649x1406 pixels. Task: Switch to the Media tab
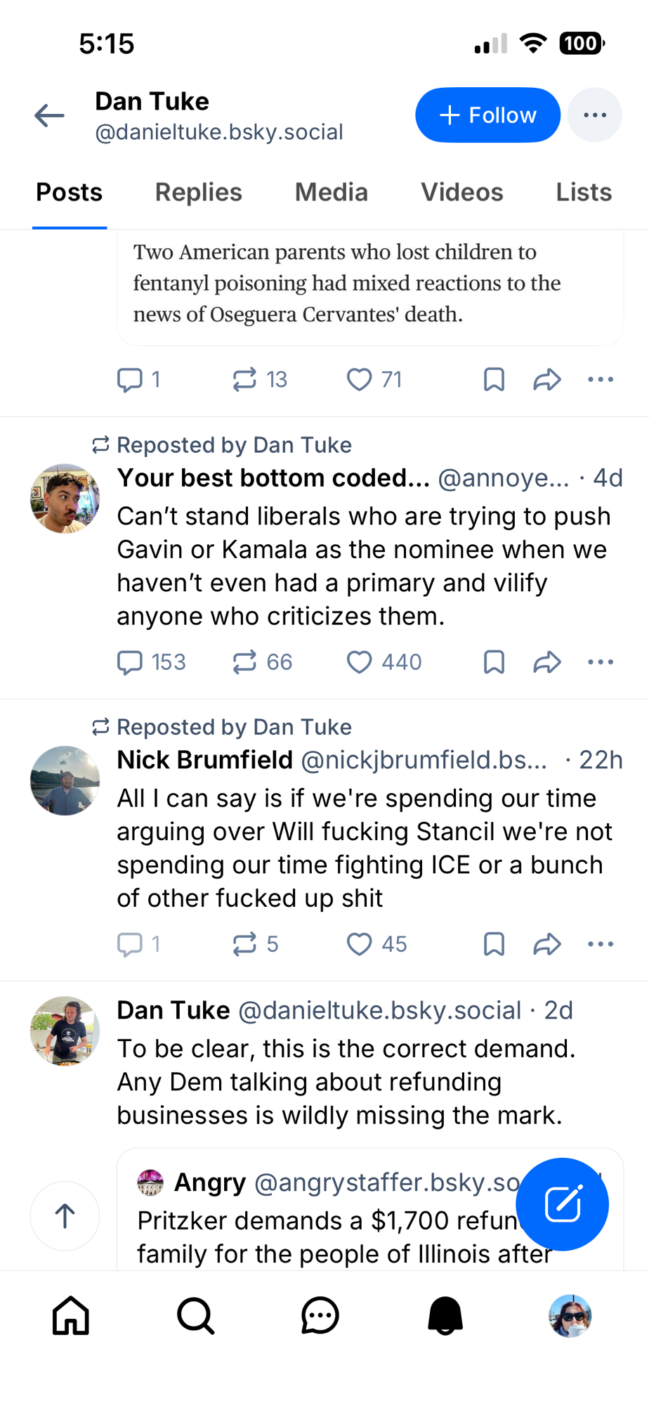tap(331, 193)
